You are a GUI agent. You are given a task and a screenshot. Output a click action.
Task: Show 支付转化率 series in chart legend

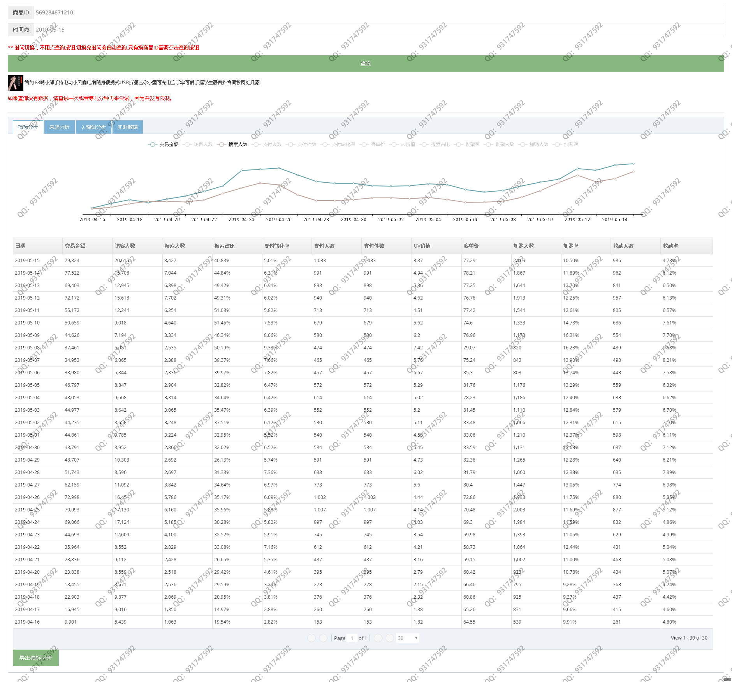[338, 145]
